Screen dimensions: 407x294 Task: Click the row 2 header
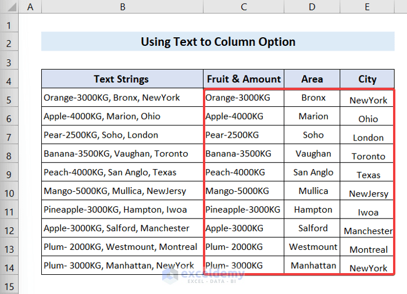[9, 42]
